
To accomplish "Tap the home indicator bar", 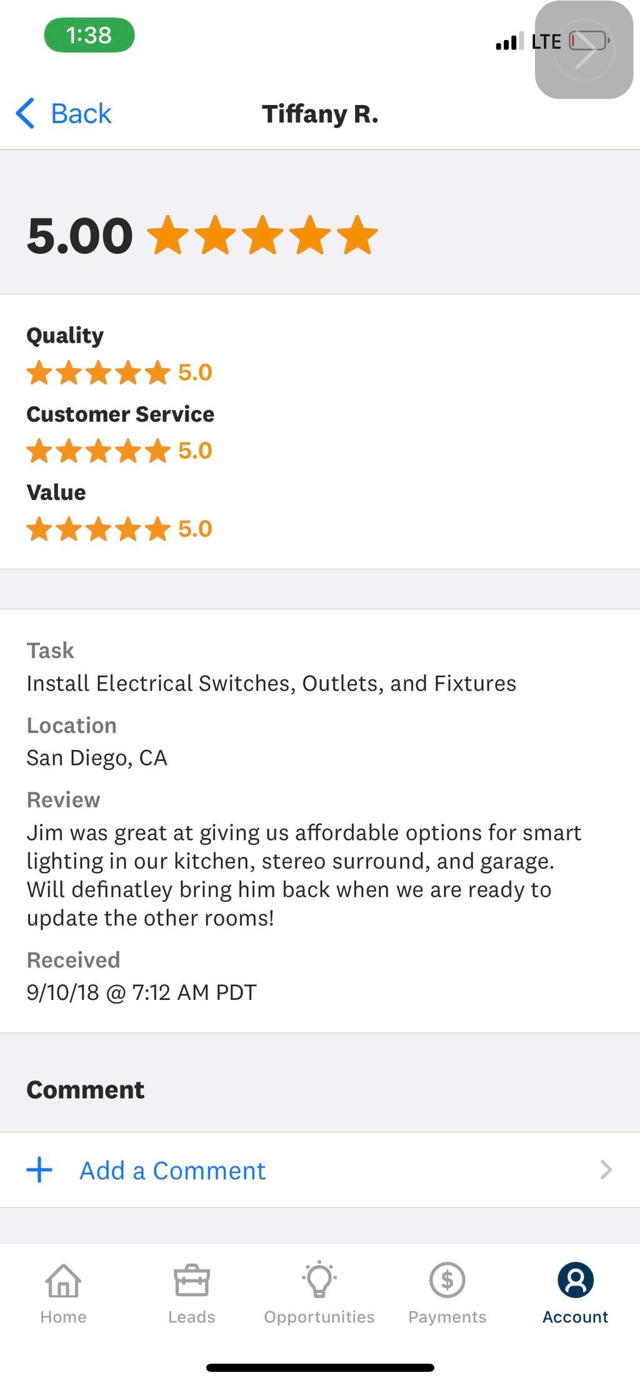I will click(x=320, y=1368).
